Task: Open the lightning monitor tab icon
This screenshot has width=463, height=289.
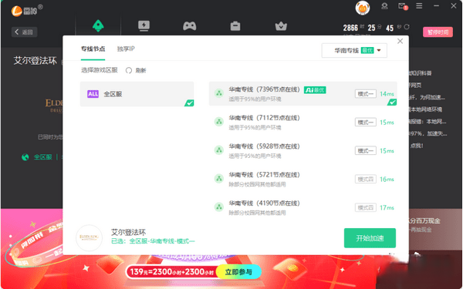Action: click(144, 26)
